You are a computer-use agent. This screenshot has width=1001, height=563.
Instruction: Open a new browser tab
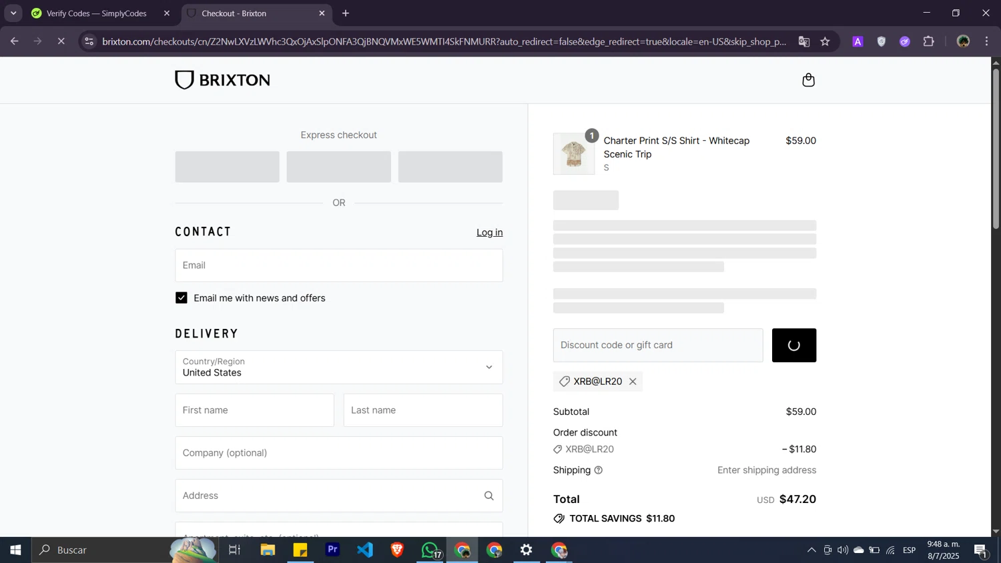(x=346, y=13)
